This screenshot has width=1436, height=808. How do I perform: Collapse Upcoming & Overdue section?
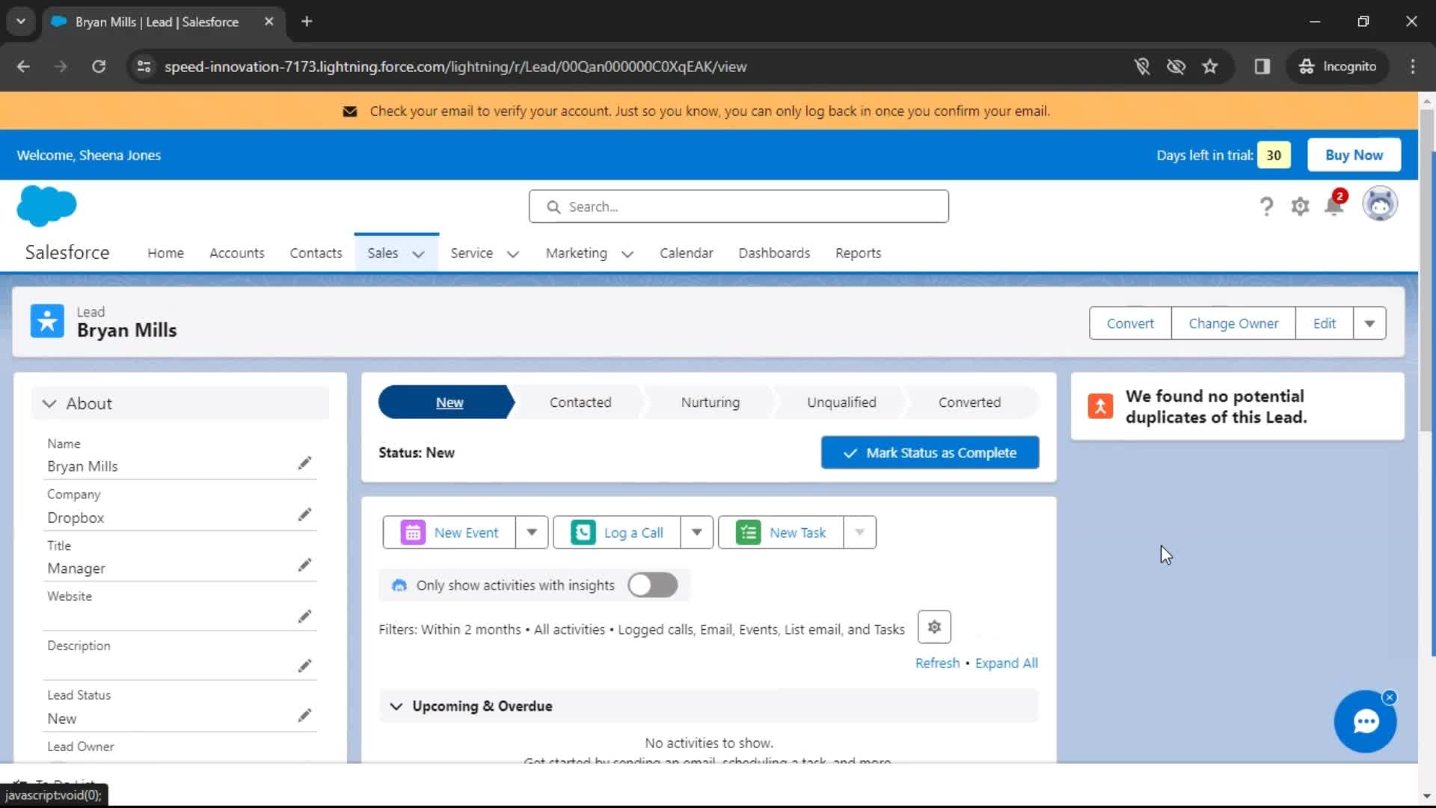pyautogui.click(x=396, y=706)
